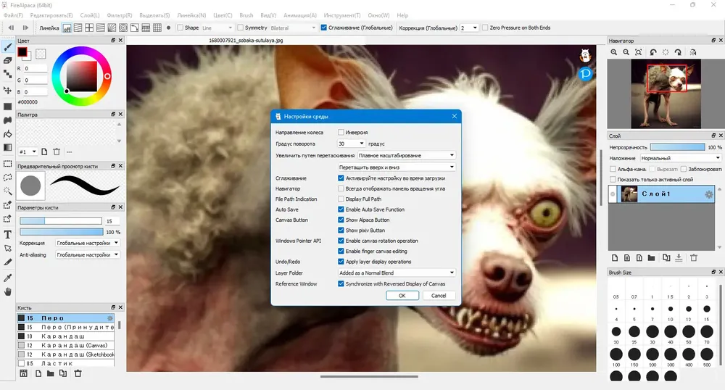Screen dimensions: 725x390
Task: Uncheck Enable finger canvas editing
Action: click(341, 251)
